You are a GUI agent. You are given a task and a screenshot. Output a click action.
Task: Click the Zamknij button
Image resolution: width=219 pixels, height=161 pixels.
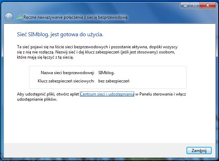199,151
